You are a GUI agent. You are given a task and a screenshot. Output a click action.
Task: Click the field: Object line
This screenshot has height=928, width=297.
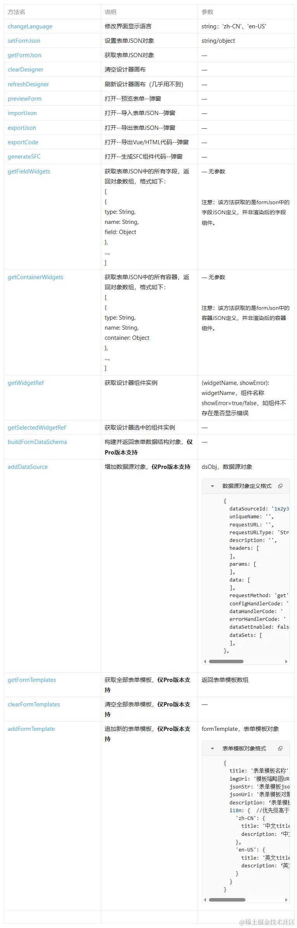pyautogui.click(x=120, y=232)
